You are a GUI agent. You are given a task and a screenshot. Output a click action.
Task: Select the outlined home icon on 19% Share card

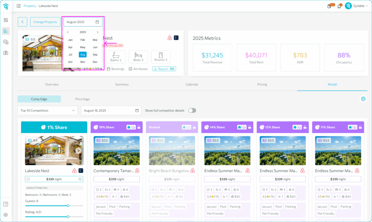point(134,127)
